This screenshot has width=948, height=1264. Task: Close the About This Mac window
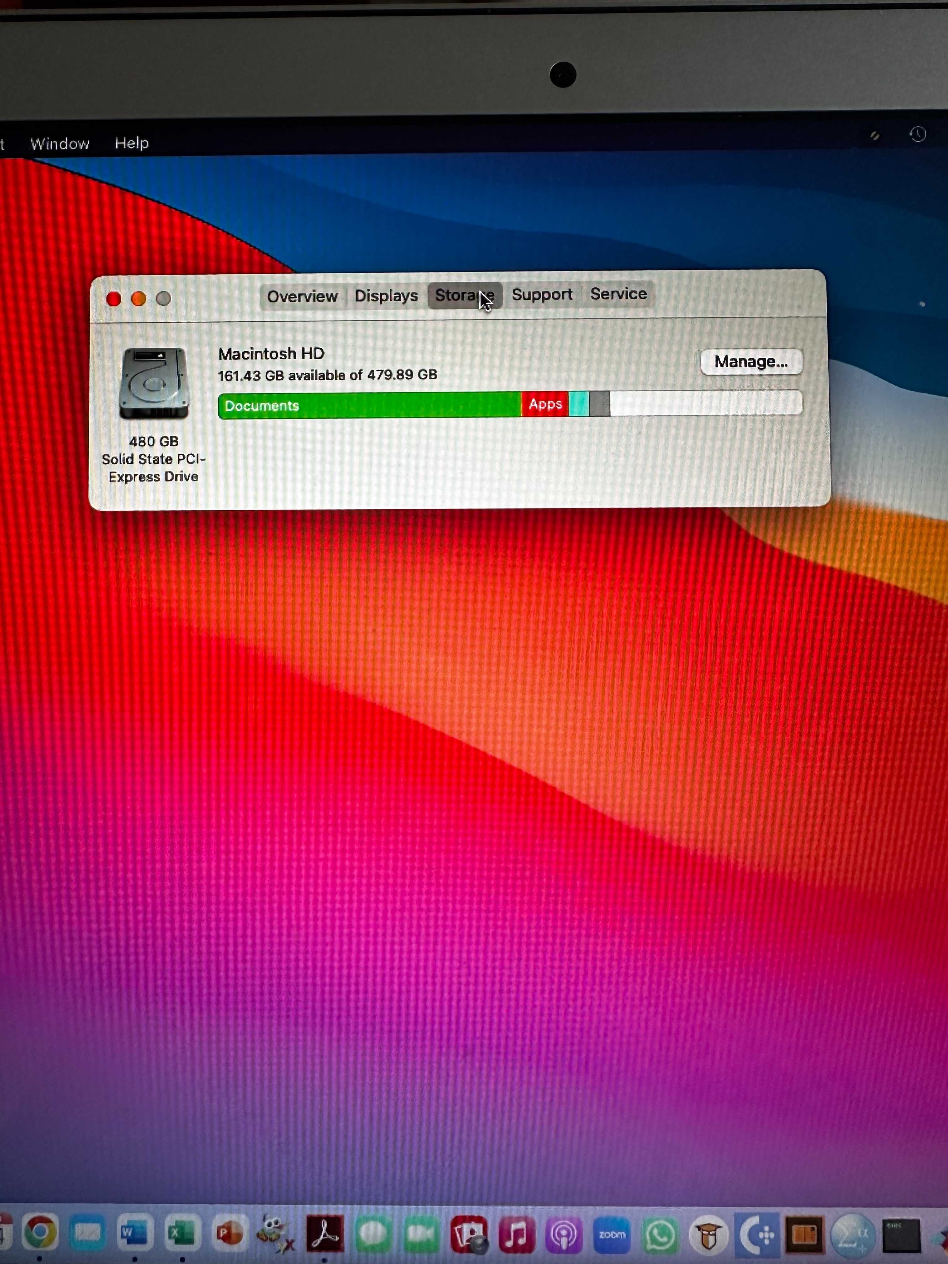click(114, 299)
